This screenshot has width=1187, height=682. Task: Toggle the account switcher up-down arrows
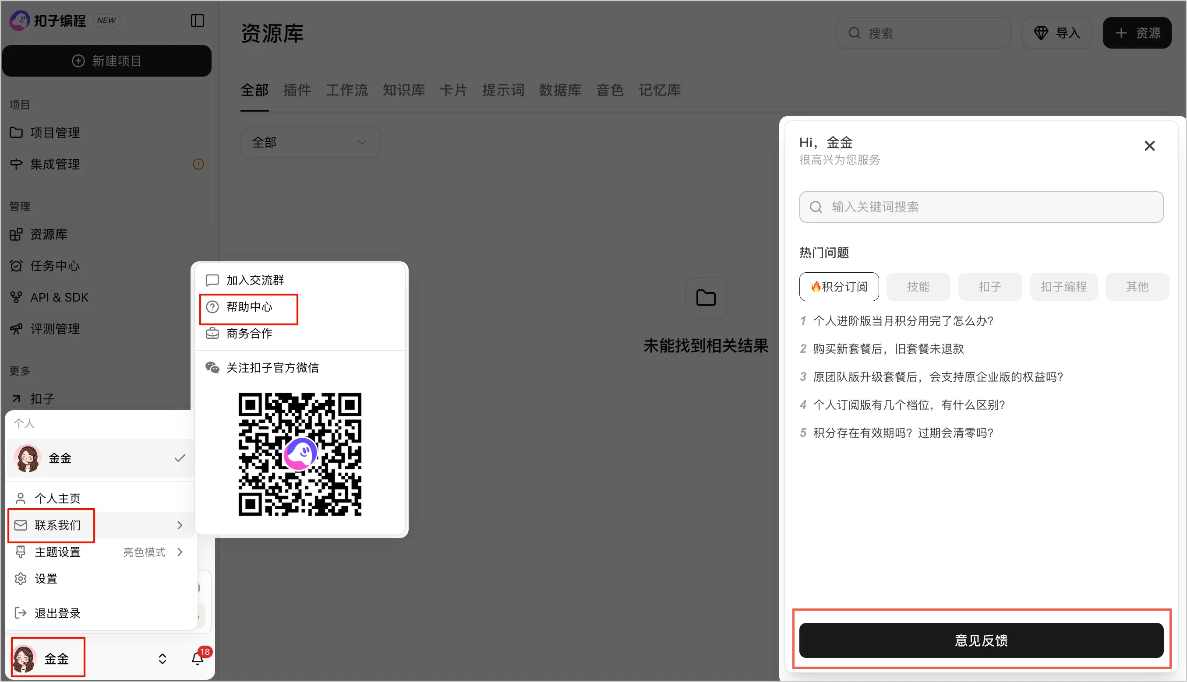coord(162,658)
